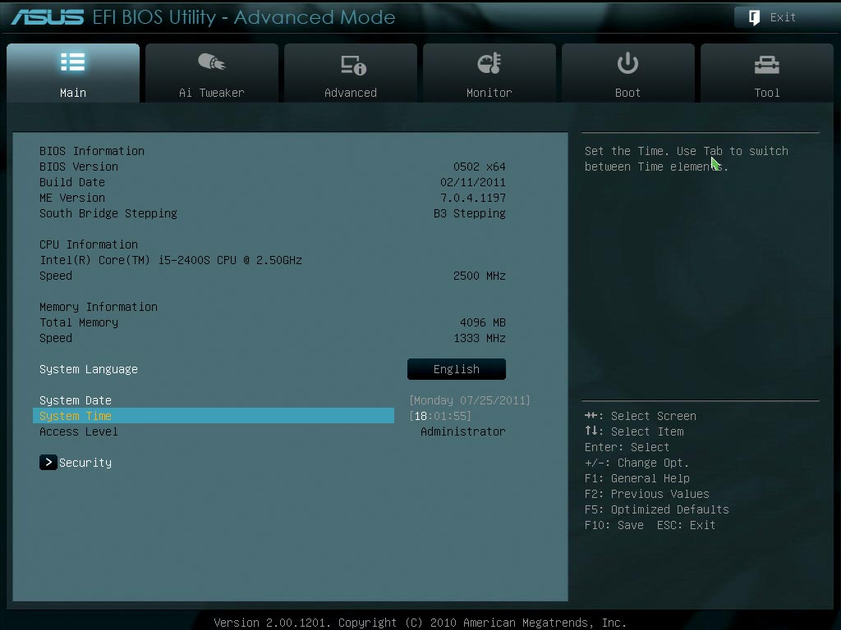This screenshot has width=841, height=630.
Task: Click the Select Screen key hint
Action: tap(641, 416)
